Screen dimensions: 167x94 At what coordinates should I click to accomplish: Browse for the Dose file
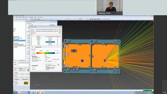tap(60, 30)
